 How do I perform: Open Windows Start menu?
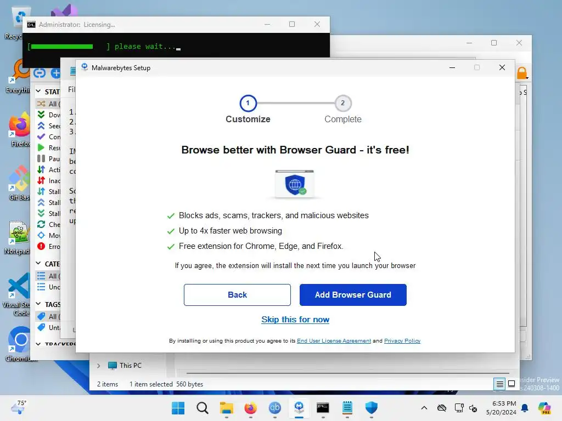coord(178,408)
